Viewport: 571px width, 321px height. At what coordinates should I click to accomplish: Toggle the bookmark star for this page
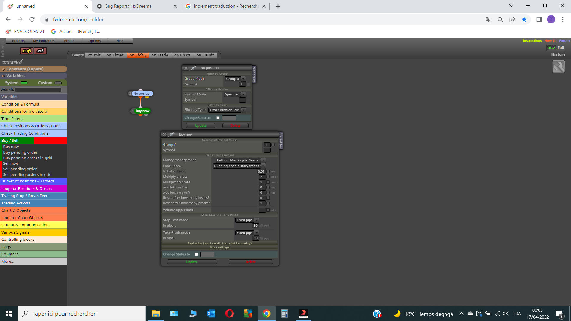(x=524, y=20)
